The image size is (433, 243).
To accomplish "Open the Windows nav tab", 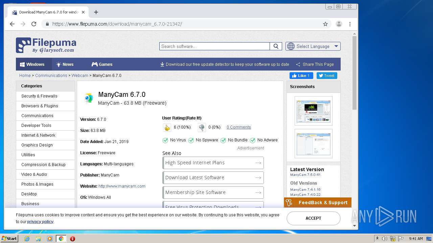I will [x=34, y=64].
